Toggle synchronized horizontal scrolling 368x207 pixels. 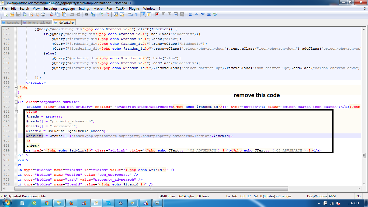click(122, 14)
